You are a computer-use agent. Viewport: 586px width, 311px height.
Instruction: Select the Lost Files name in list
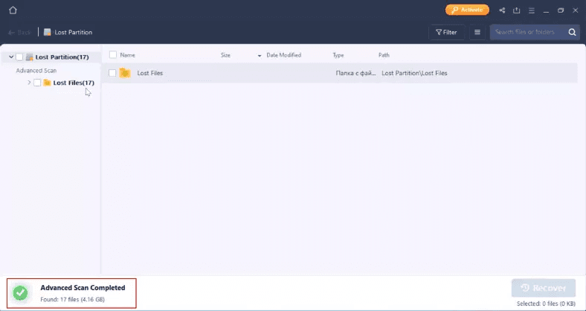150,73
